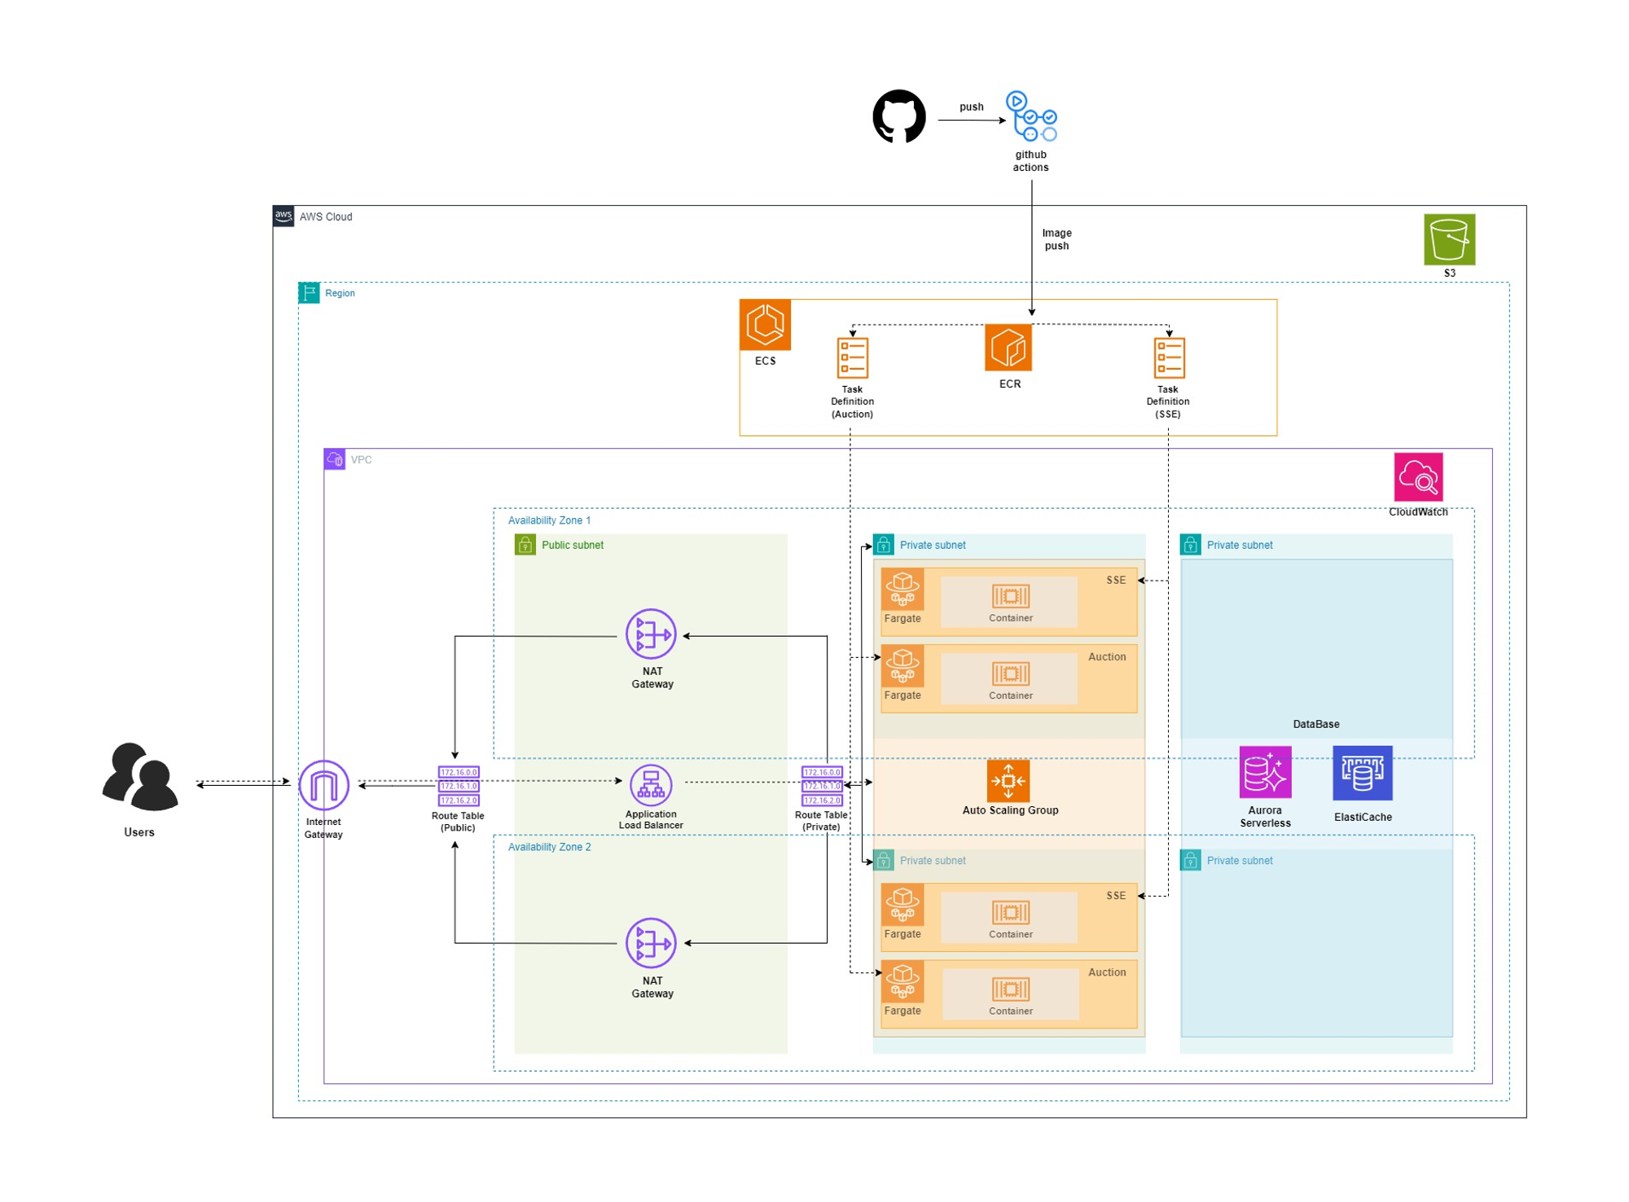Select the ECS service icon
The height and width of the screenshot is (1202, 1629).
point(766,324)
